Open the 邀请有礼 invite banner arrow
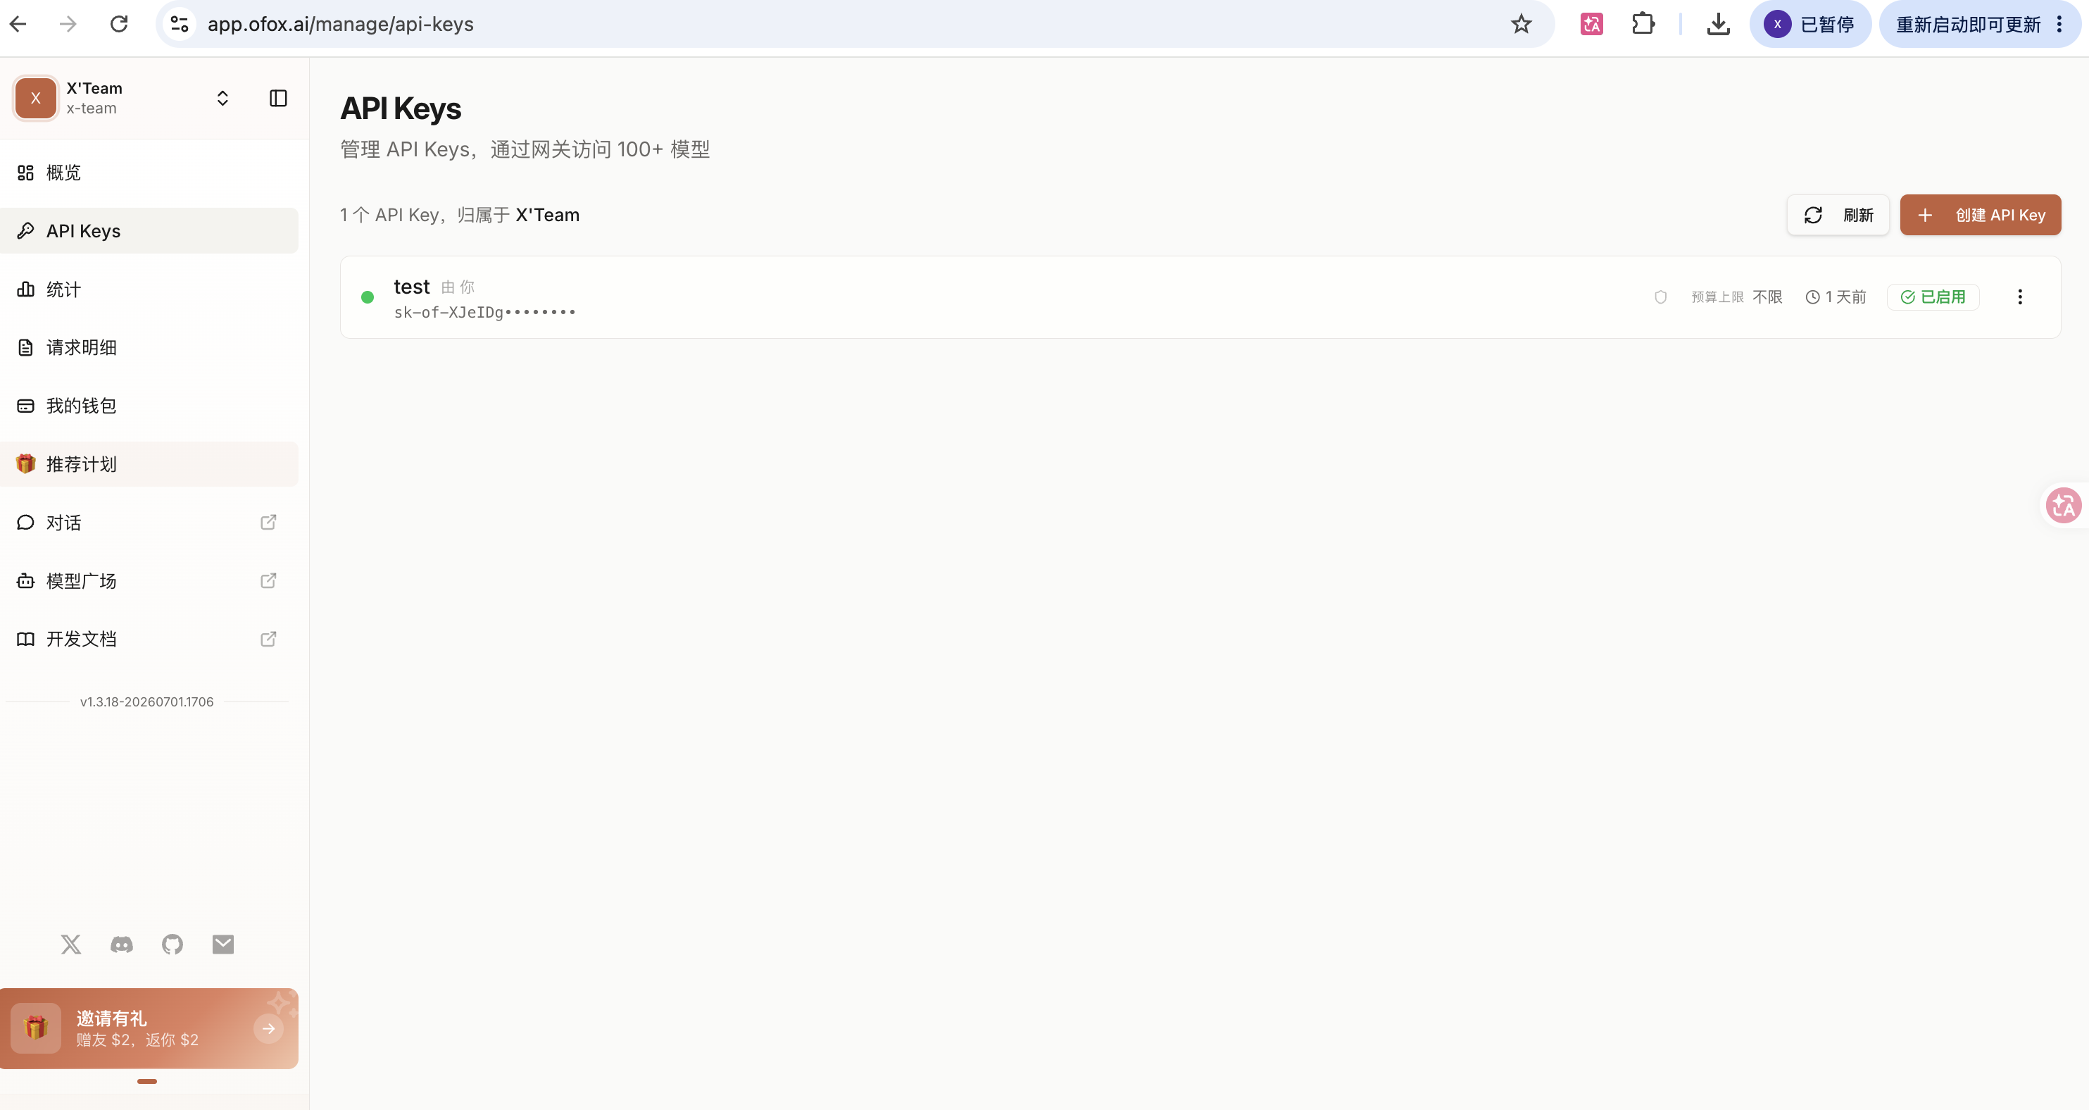The image size is (2089, 1110). click(268, 1028)
